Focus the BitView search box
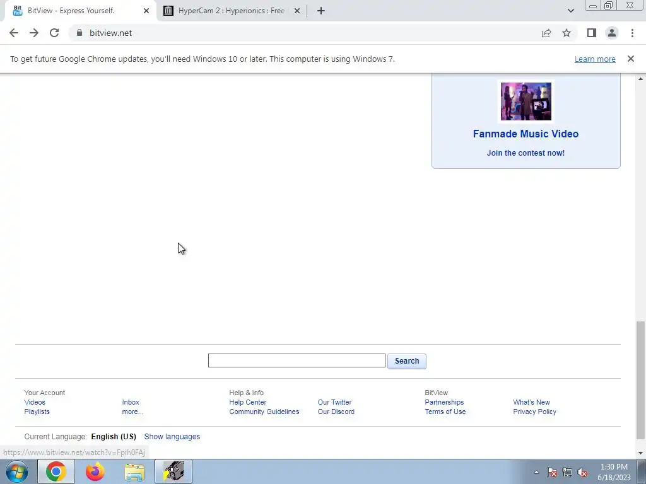Image resolution: width=646 pixels, height=484 pixels. pos(297,360)
